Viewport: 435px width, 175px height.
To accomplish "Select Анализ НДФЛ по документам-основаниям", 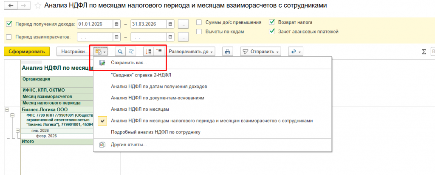I will pos(212,98).
